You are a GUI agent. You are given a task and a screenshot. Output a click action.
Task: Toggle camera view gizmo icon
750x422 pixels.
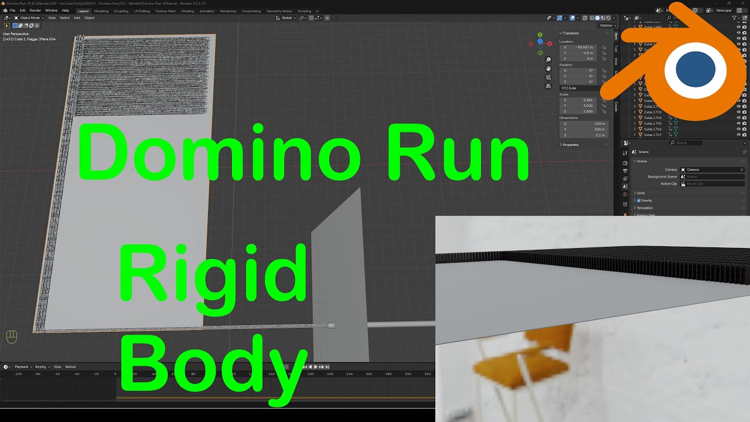tap(548, 77)
